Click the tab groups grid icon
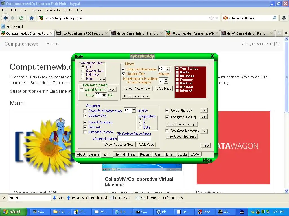Viewport: 289px width, 216px height. tap(286, 33)
